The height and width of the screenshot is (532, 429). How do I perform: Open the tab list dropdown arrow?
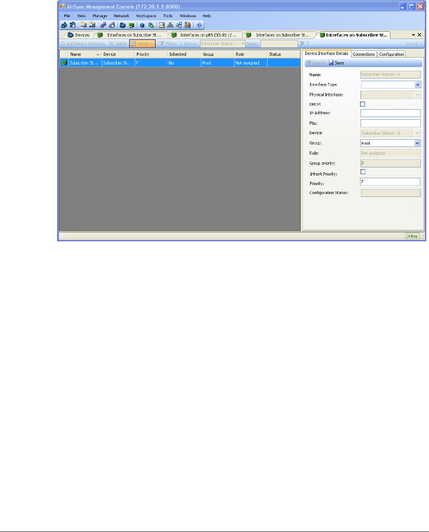(414, 34)
